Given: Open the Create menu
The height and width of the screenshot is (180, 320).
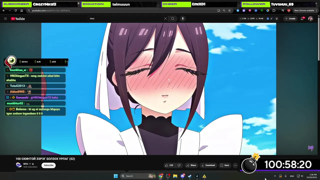Looking at the screenshot, I should (290, 18).
